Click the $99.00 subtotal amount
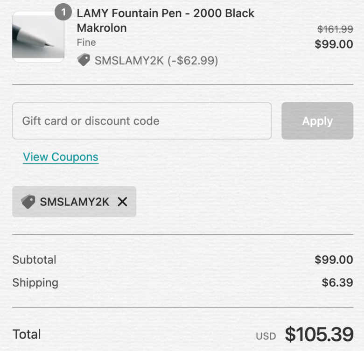Screen dimensions: 364x351 click(334, 260)
